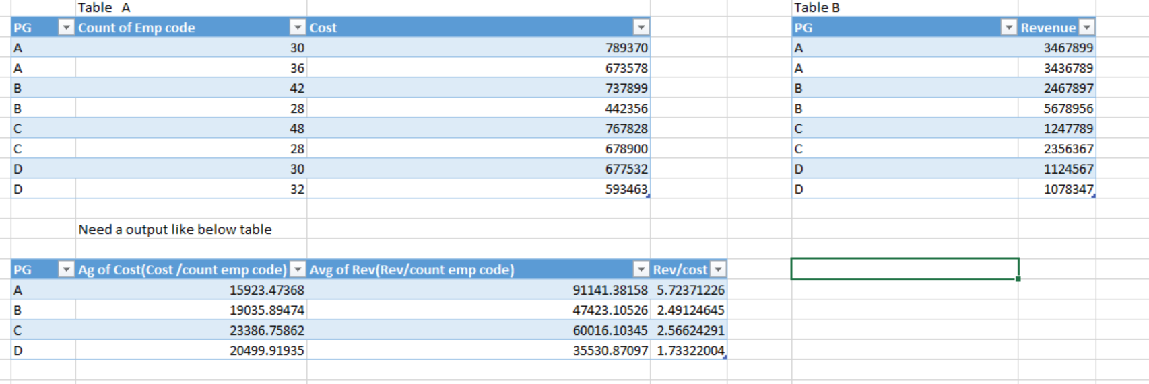Select the Rev/cost cell 2.56624291
Screen dimensions: 1149x384
[689, 330]
